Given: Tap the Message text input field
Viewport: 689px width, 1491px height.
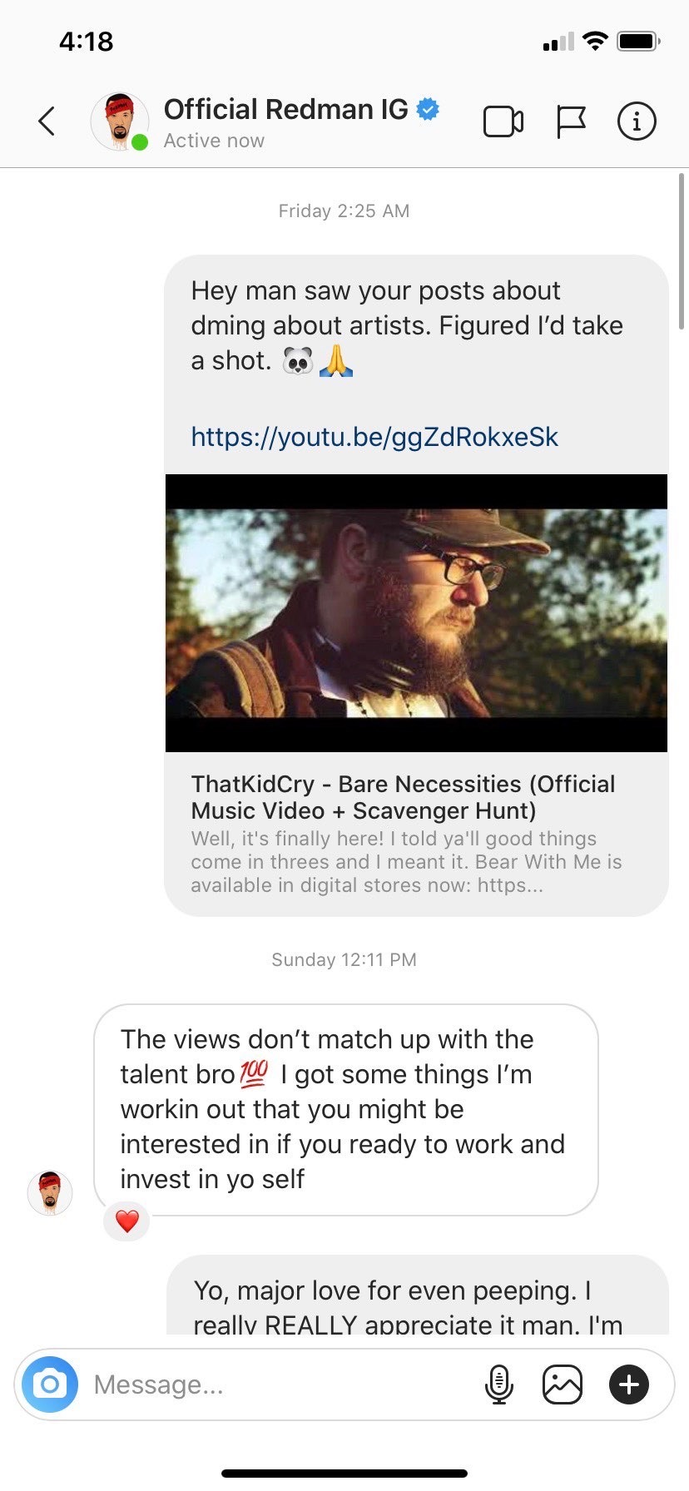Looking at the screenshot, I should click(283, 1384).
